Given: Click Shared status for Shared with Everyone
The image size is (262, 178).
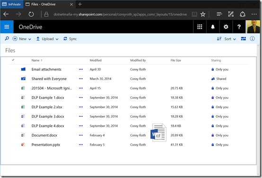Looking at the screenshot, I should tap(218, 79).
